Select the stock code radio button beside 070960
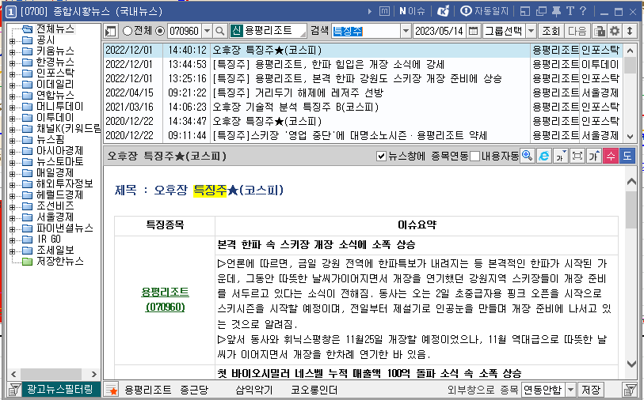 click(x=160, y=31)
